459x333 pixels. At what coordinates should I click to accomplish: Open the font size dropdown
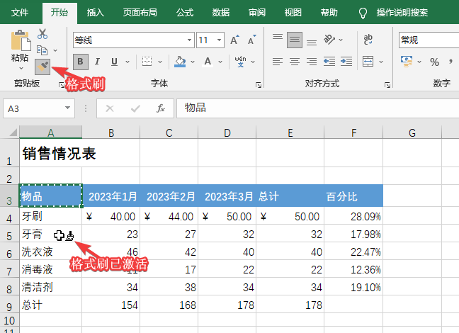219,40
